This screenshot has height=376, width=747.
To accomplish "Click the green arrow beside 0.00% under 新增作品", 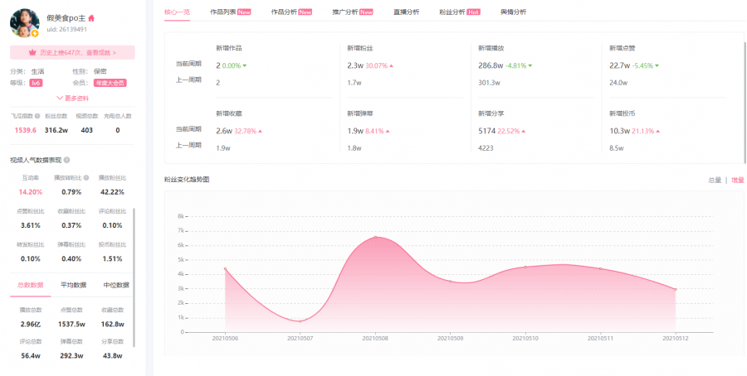I will click(244, 66).
